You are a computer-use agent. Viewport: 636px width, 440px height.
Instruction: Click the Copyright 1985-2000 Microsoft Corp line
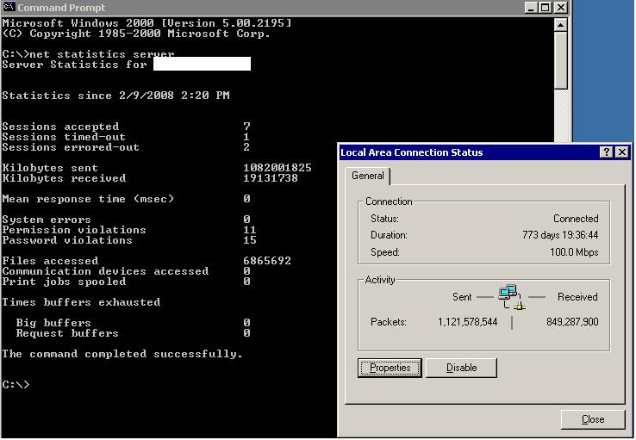point(136,34)
